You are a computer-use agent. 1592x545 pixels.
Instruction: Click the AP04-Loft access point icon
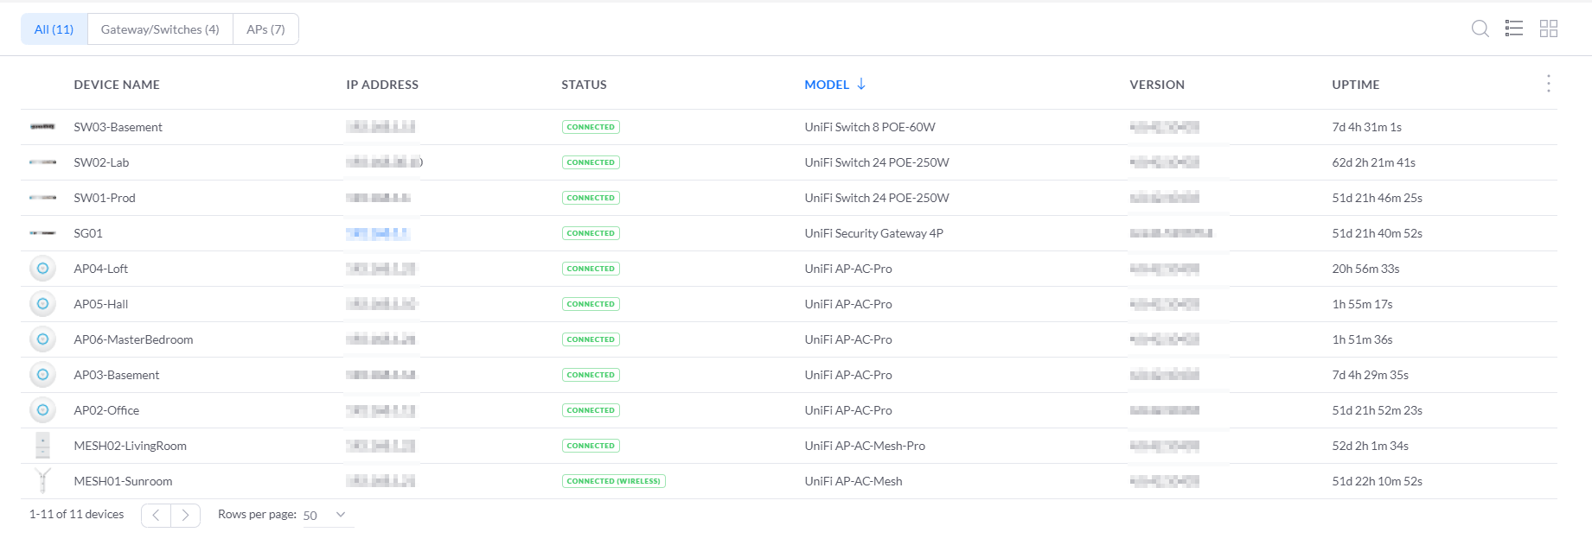click(x=42, y=269)
